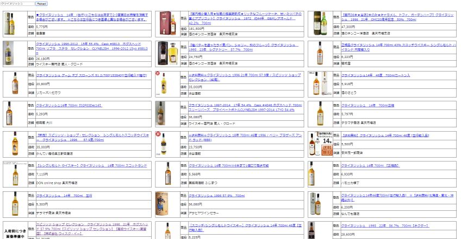Open the 14年 700ml [02P03Dec16] link
The image size is (461, 239).
coord(69,105)
